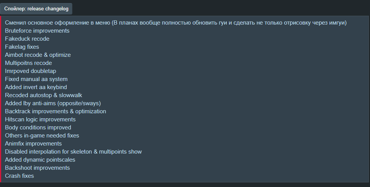Select Disabled interpolation for skeleton line

[74, 152]
